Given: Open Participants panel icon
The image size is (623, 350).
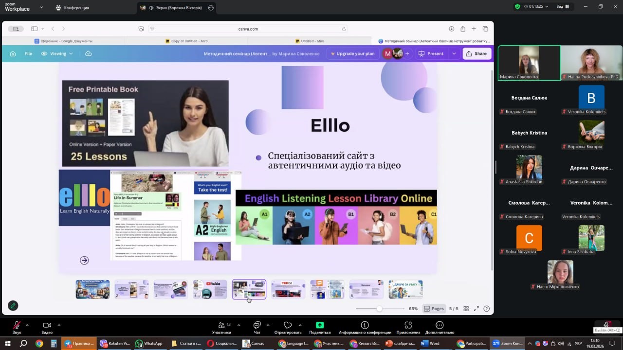Looking at the screenshot, I should (221, 325).
